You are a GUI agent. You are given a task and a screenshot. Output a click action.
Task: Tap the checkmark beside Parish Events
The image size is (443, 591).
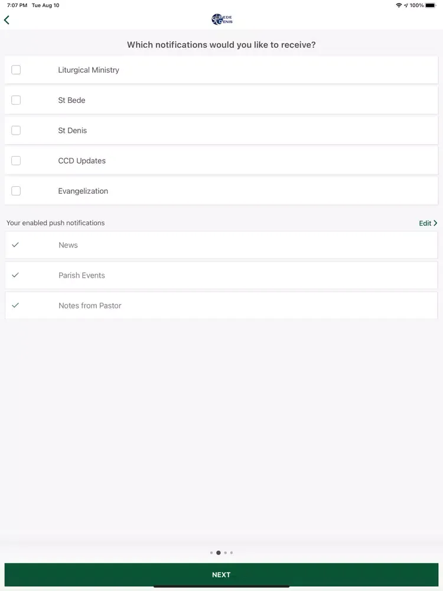coord(15,275)
